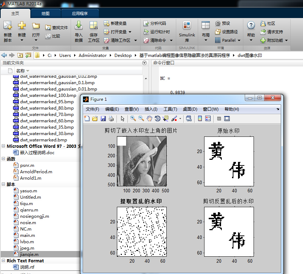Click Save floppy icon in Figure 1 toolbar
The width and height of the screenshot is (303, 274).
pyautogui.click(x=103, y=118)
